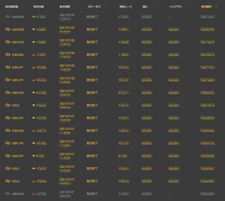Click the red down arrow in the EUR/AUD row
The height and width of the screenshot is (201, 225).
click(34, 131)
